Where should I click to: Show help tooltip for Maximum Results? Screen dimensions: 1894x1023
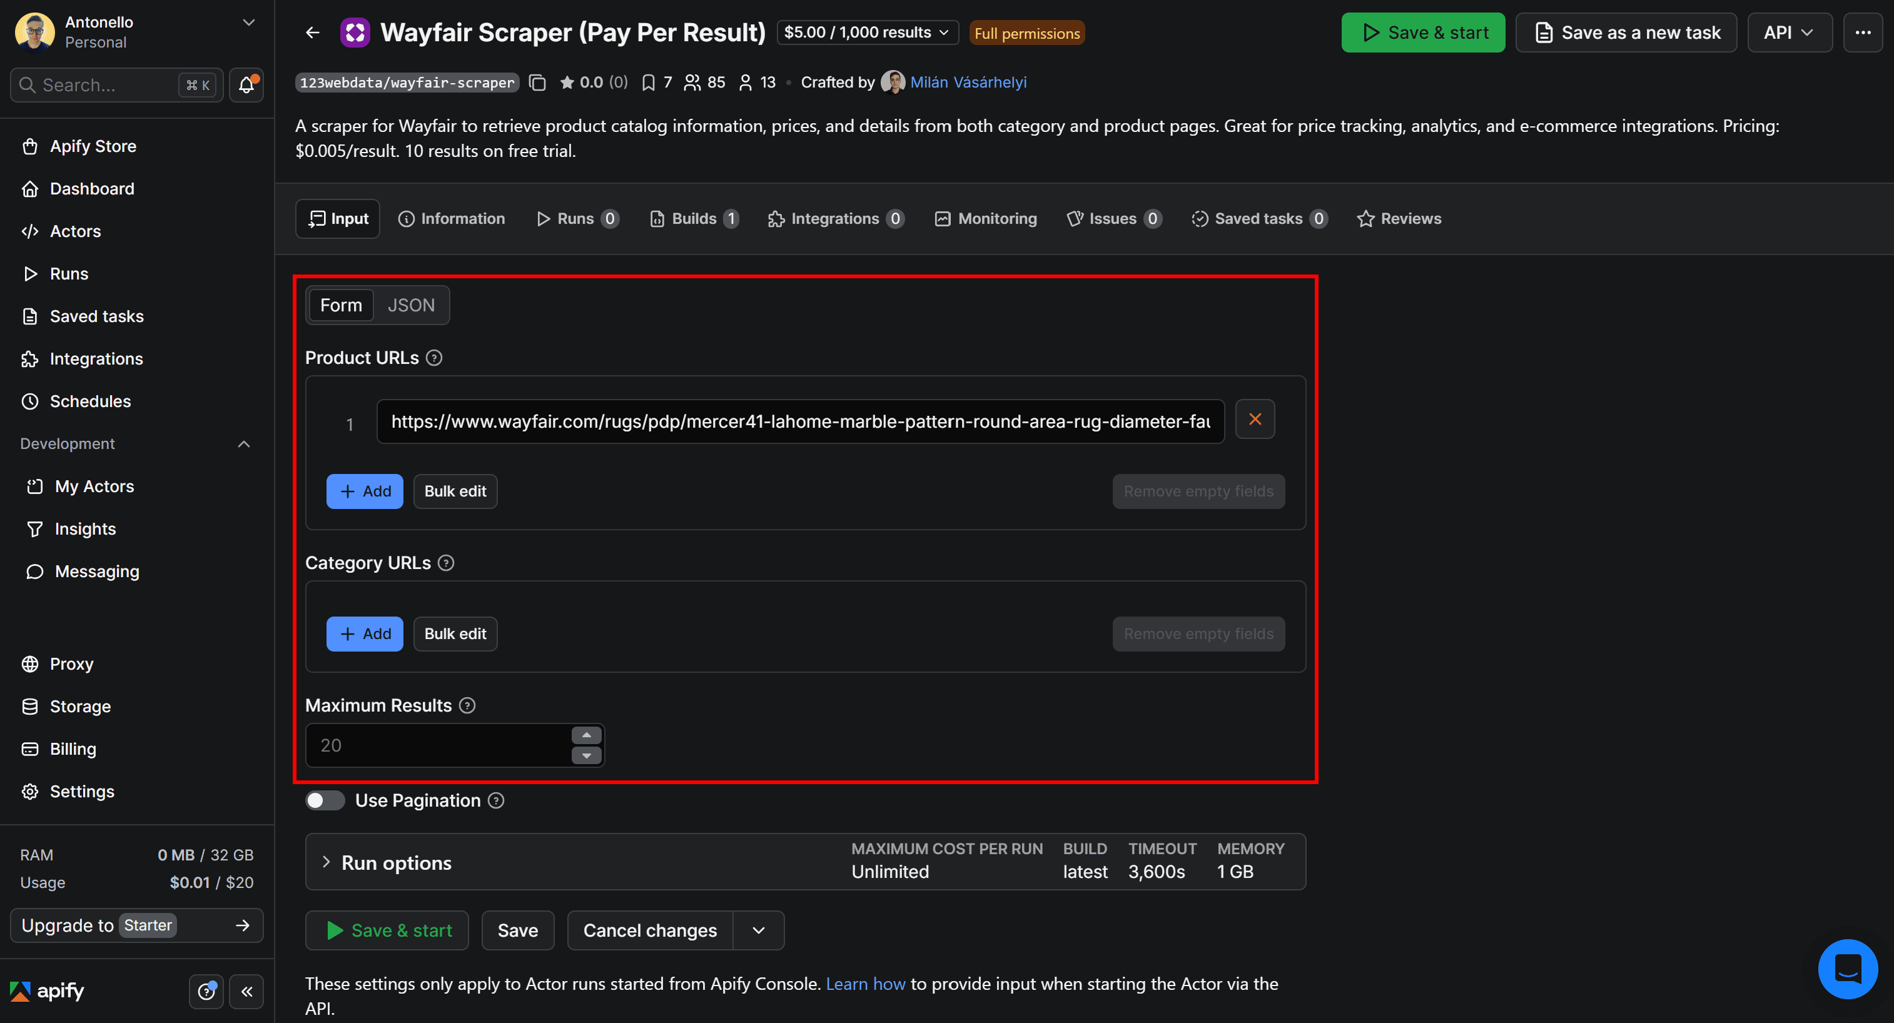[x=467, y=705]
